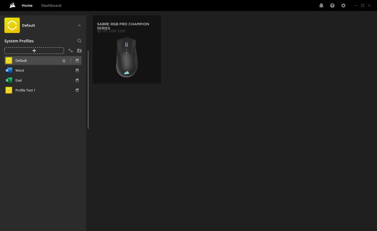Viewport: 377px width, 231px height.
Task: Search system profiles
Action: pos(79,41)
